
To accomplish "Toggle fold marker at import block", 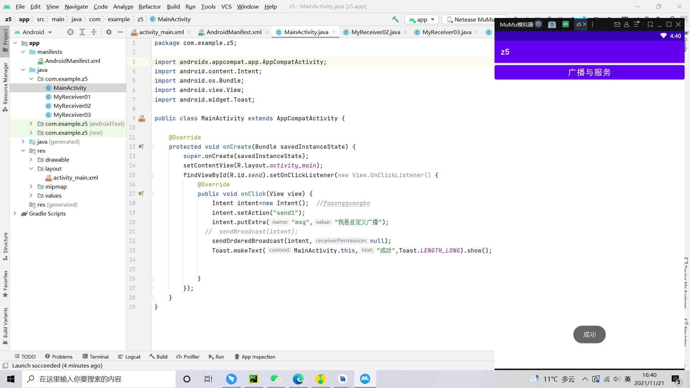I will (152, 62).
